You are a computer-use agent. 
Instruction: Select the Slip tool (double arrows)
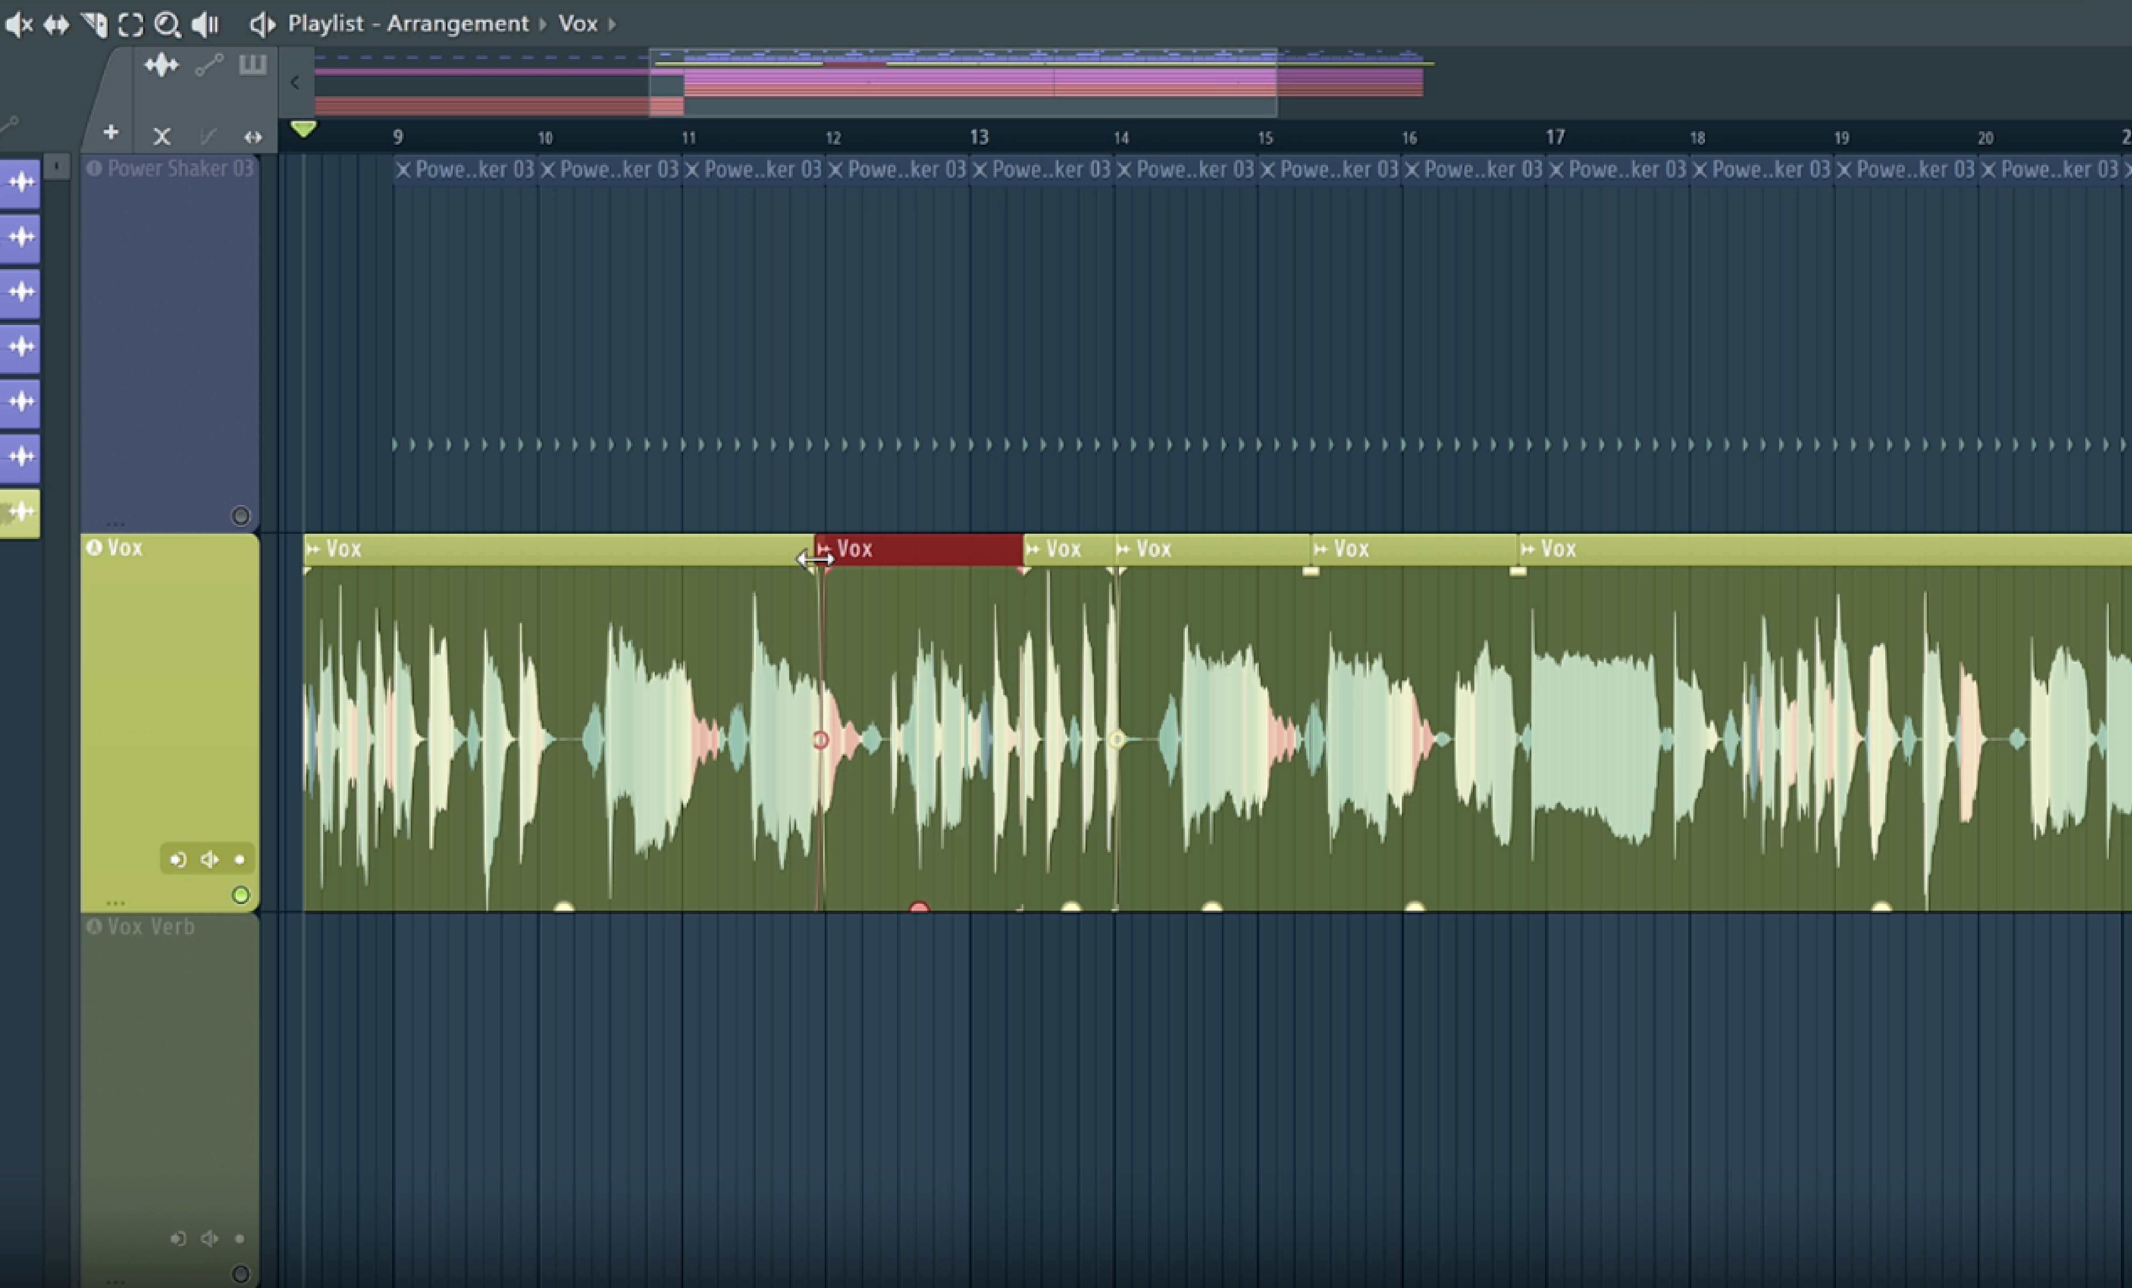(56, 24)
